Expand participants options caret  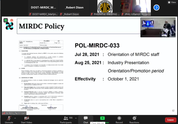[x=76, y=118]
